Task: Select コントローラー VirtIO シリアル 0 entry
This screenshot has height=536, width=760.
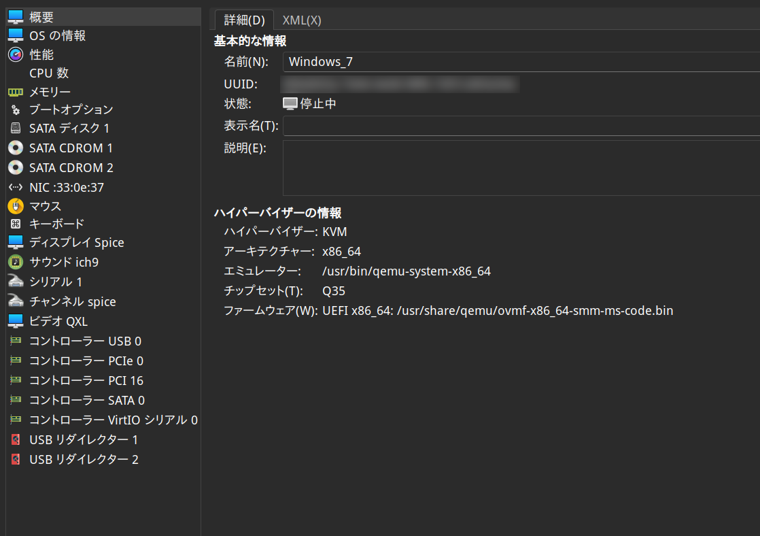Action: click(103, 420)
